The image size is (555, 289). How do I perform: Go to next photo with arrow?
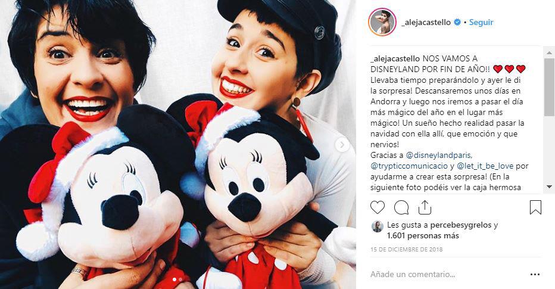pyautogui.click(x=342, y=144)
